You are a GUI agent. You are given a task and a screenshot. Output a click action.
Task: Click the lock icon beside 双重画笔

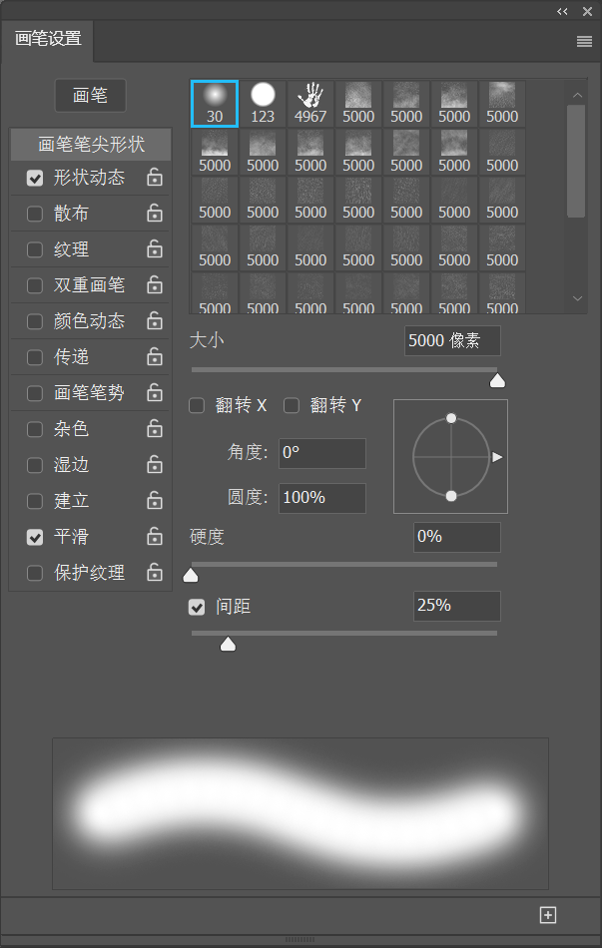(155, 285)
